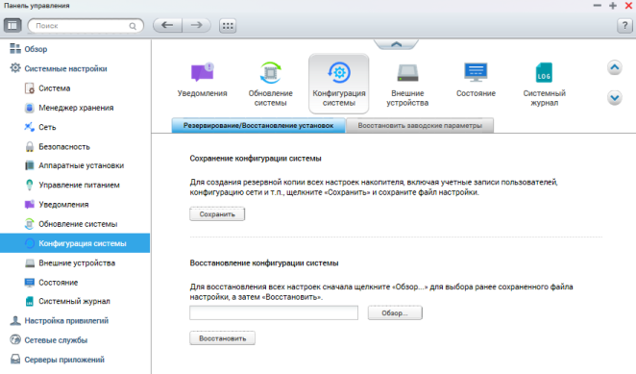Maximize the window with plus button
The width and height of the screenshot is (636, 374).
[x=613, y=6]
